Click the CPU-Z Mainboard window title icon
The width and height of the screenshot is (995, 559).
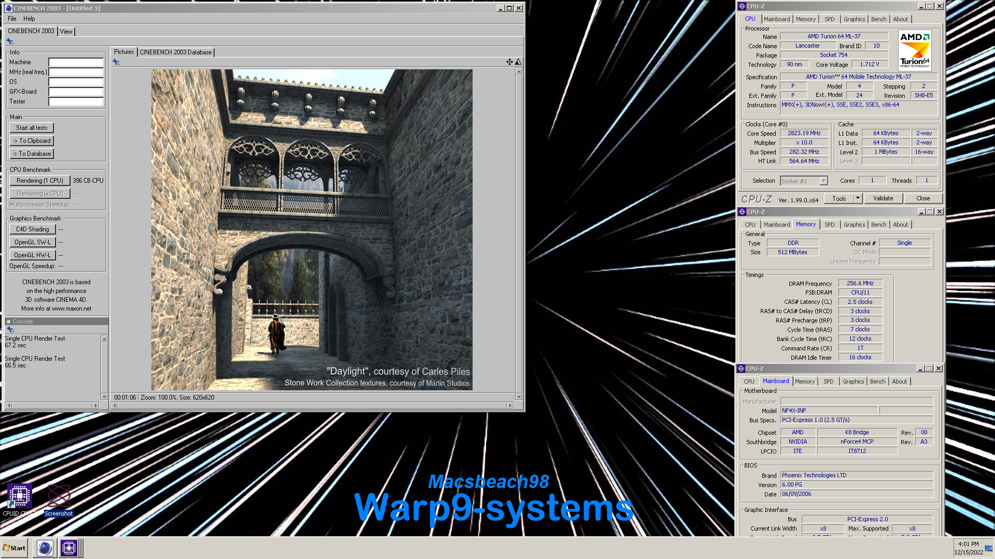[741, 369]
